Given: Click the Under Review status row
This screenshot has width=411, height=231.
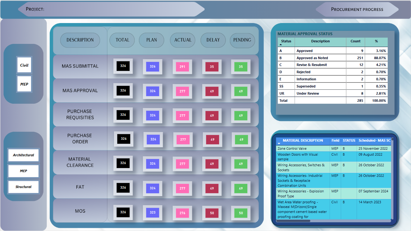Looking at the screenshot, I should (333, 93).
